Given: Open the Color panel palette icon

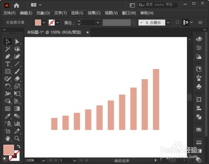Looking at the screenshot, I should tap(199, 39).
